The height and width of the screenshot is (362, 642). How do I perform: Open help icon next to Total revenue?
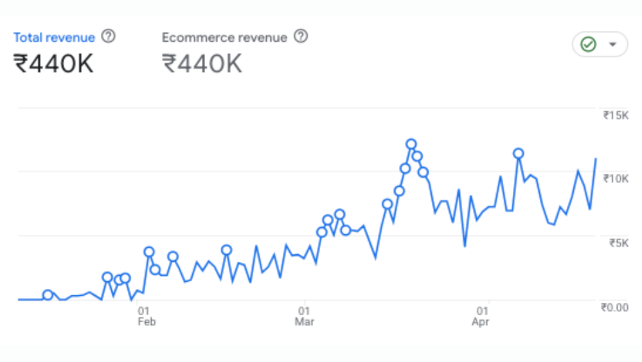109,37
